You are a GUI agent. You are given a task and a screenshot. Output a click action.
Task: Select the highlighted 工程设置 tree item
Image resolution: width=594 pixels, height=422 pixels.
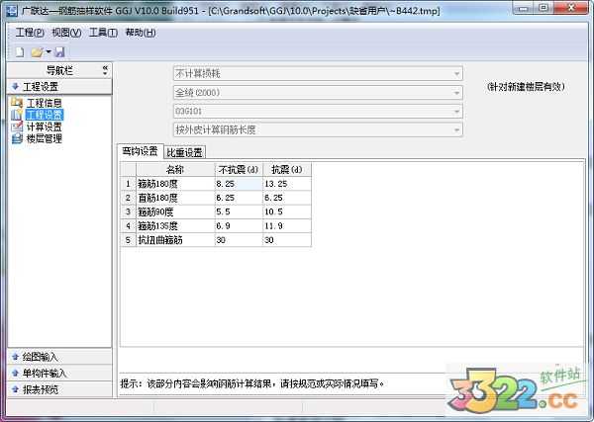coord(45,115)
